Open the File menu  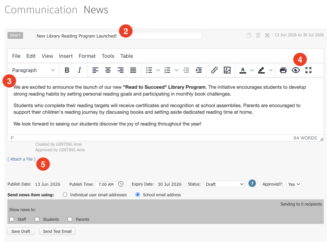[16, 56]
